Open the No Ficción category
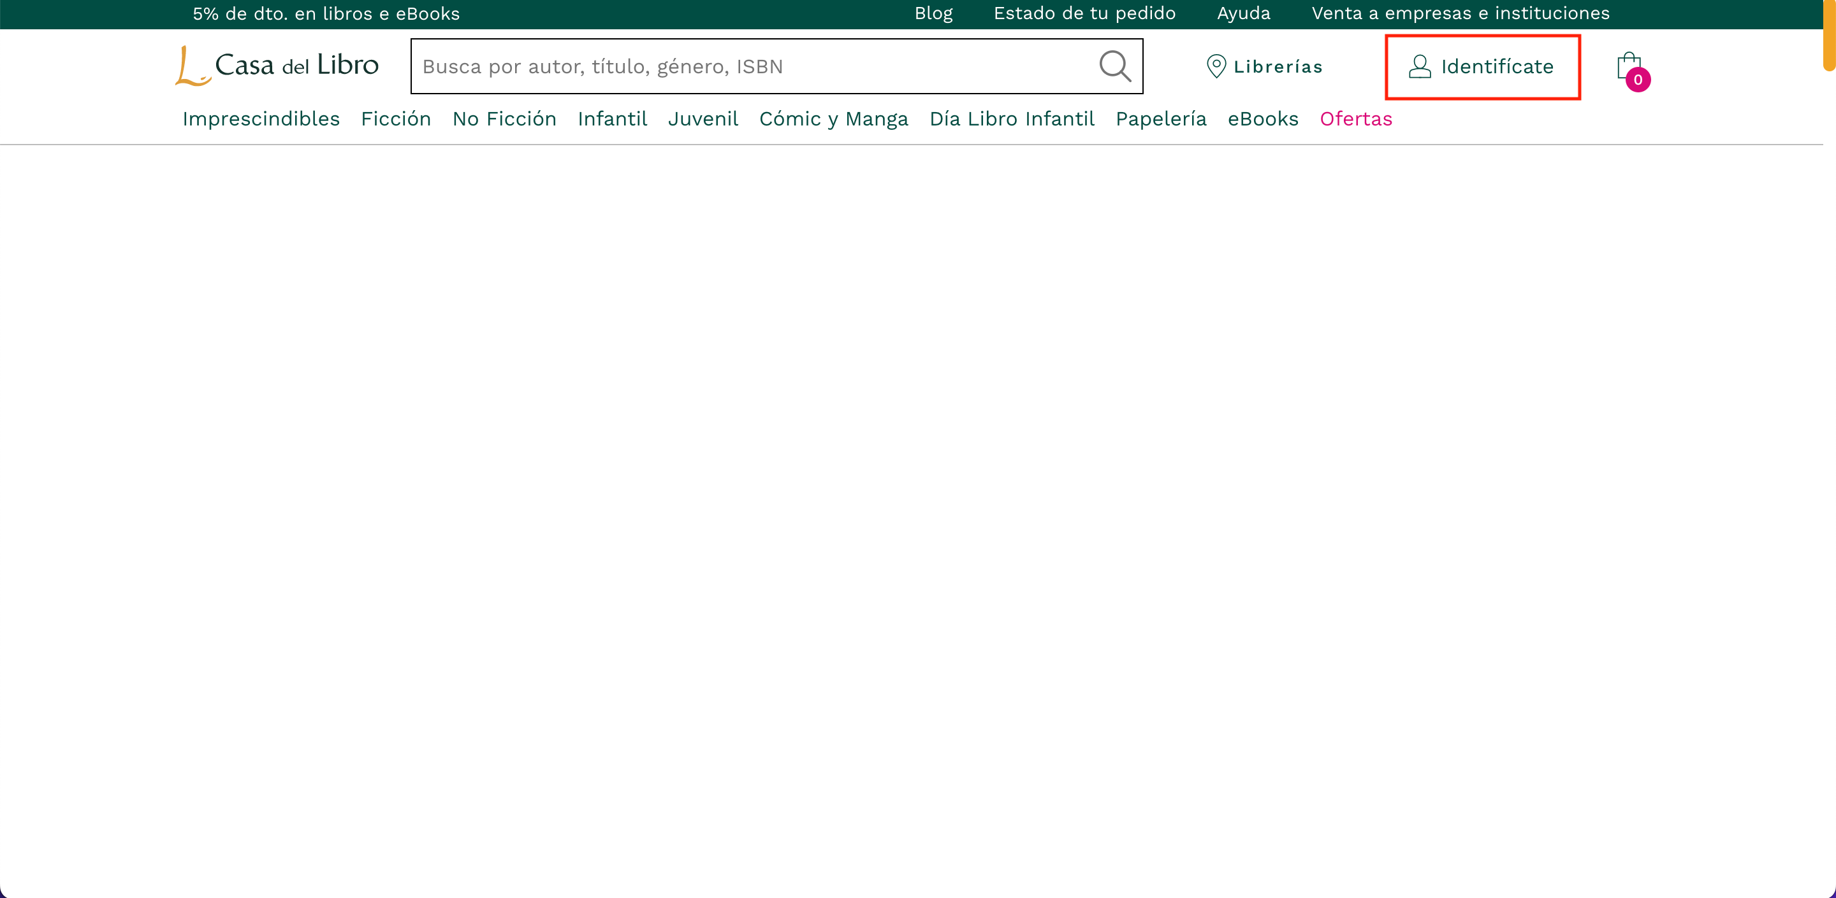1836x898 pixels. click(505, 119)
